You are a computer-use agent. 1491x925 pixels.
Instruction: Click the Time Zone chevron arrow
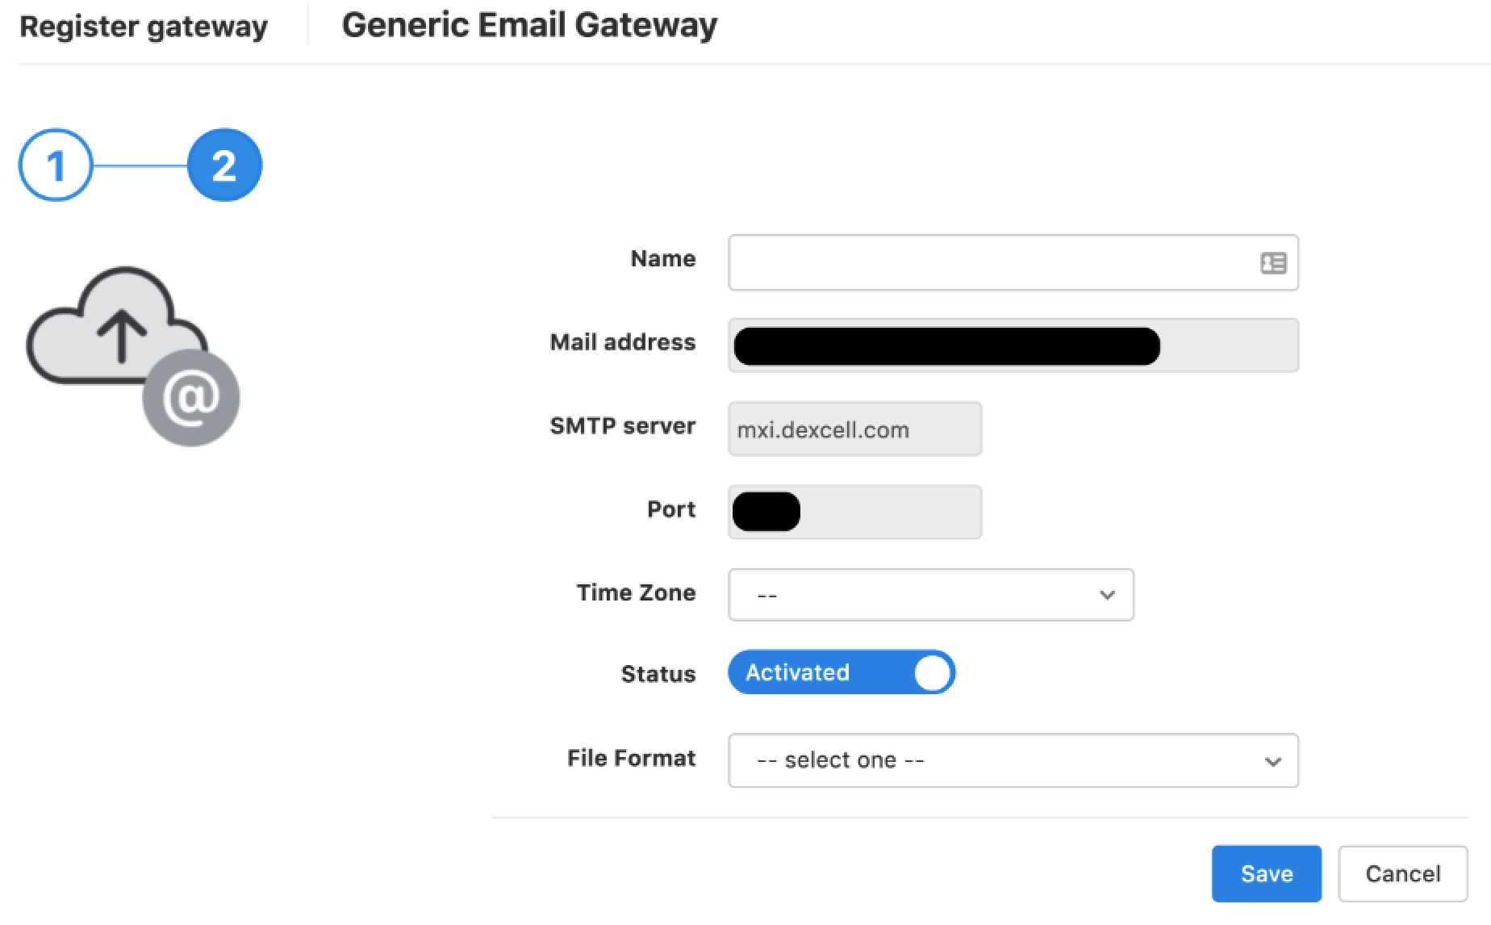tap(1107, 595)
